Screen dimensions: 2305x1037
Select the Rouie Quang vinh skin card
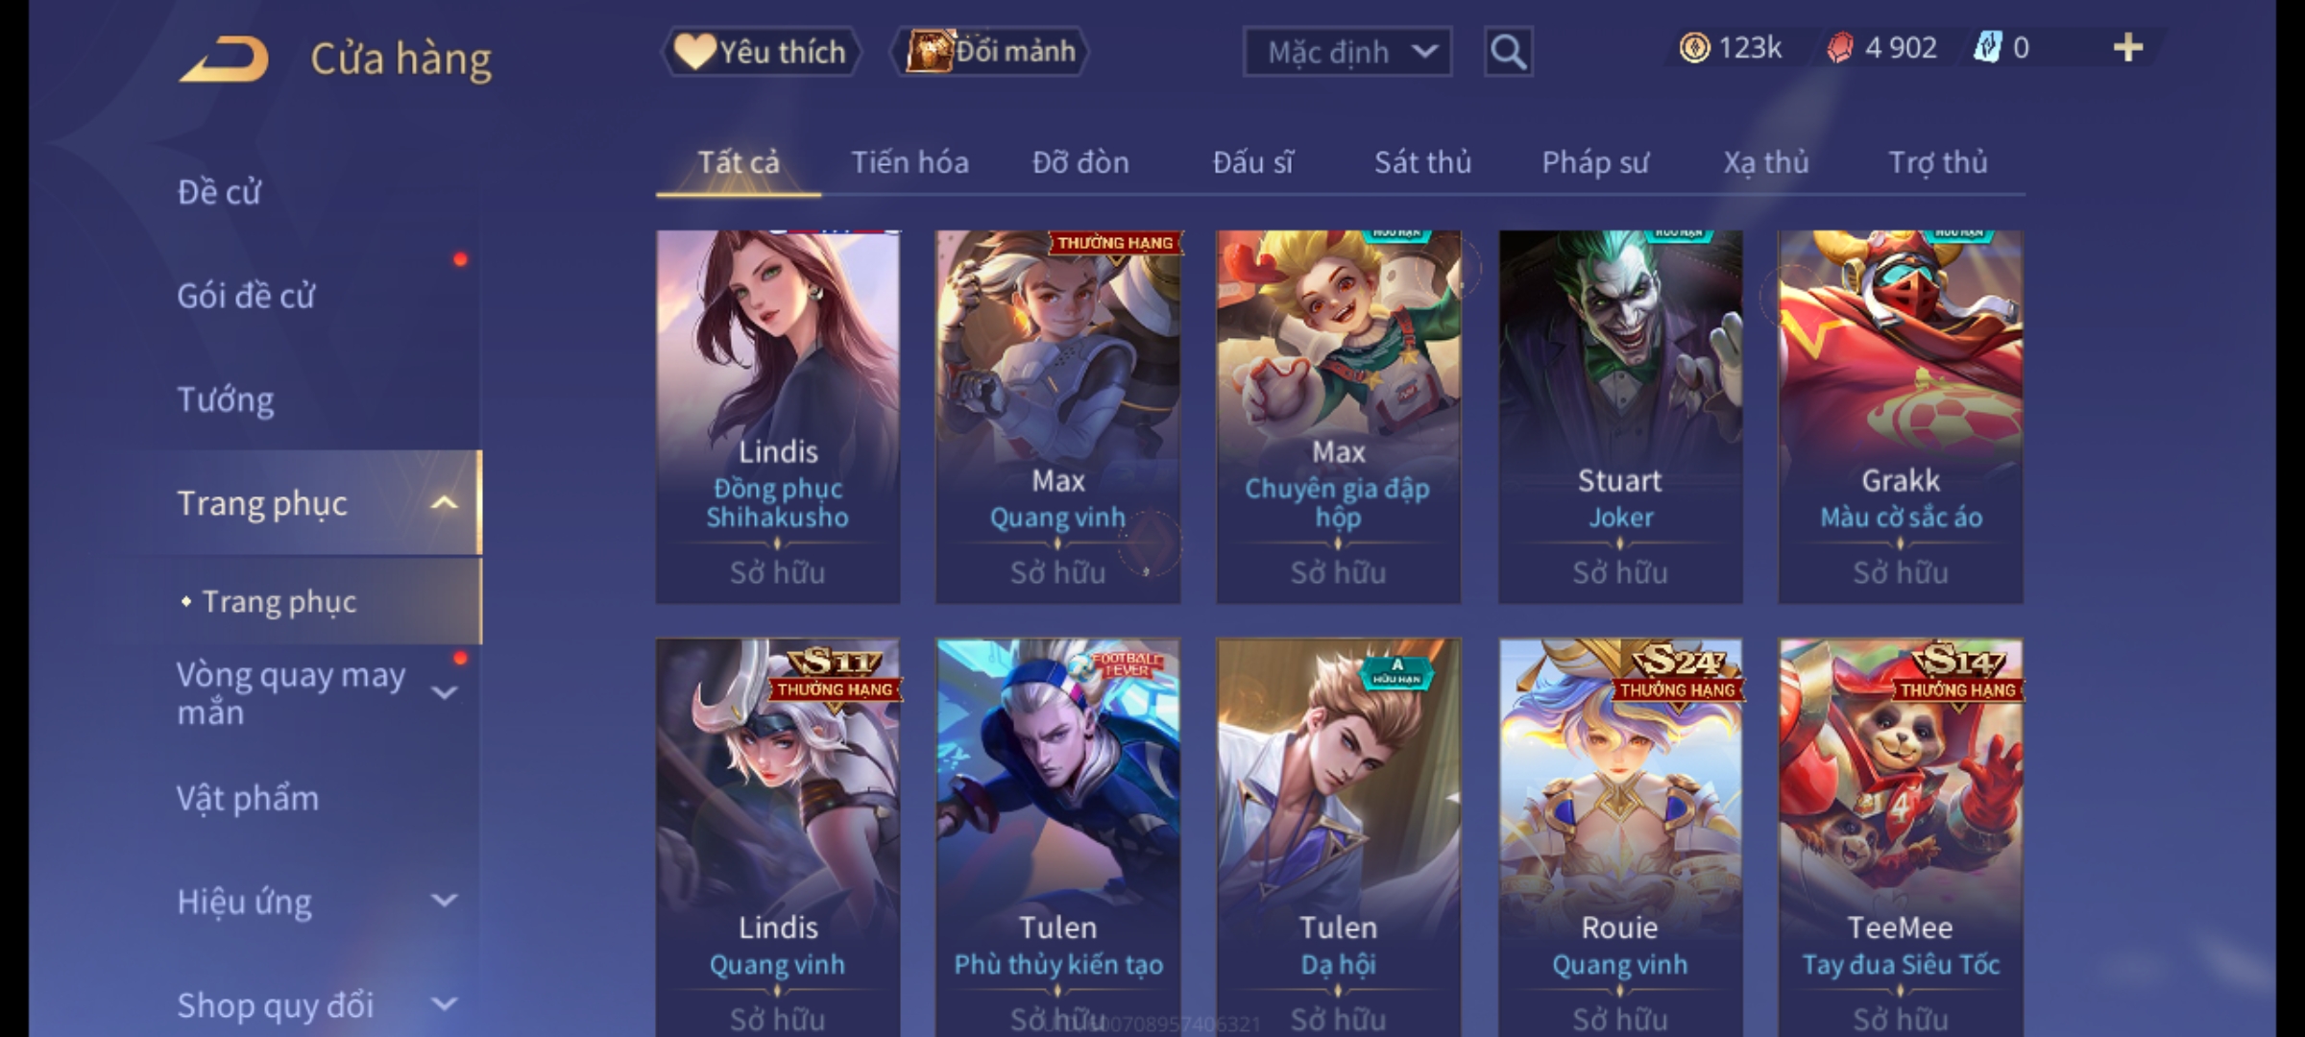pos(1620,837)
